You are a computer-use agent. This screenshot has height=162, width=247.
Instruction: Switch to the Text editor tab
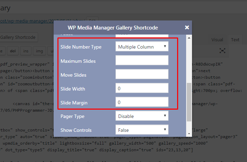click(235, 40)
